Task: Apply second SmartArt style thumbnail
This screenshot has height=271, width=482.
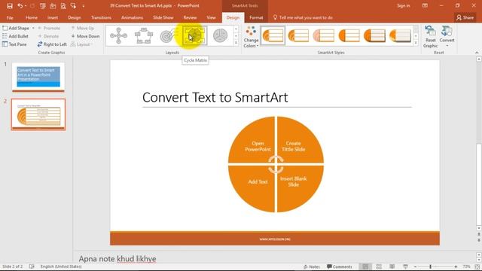Action: coord(298,35)
